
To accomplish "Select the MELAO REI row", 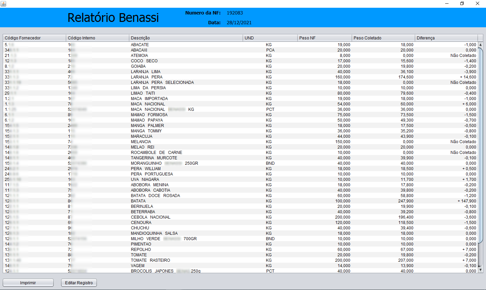I will point(240,147).
